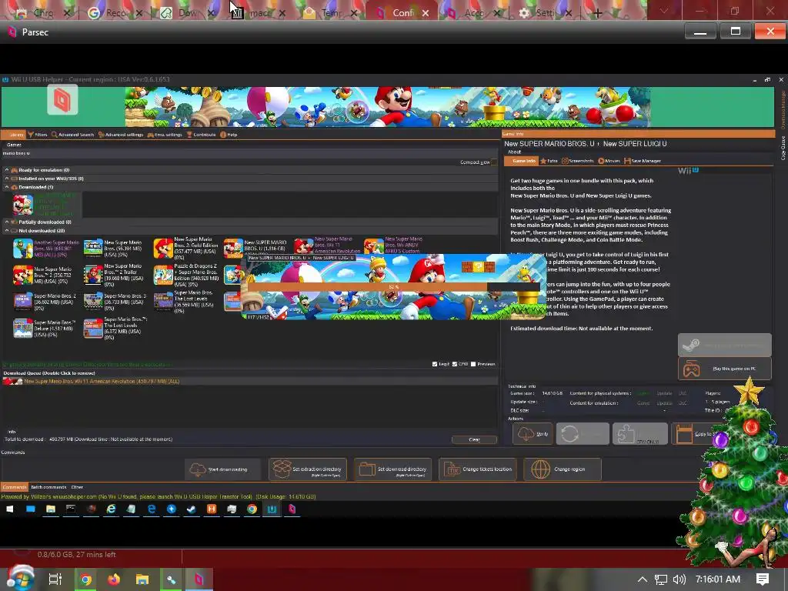This screenshot has width=788, height=591.
Task: Click Set download directory
Action: coord(392,469)
